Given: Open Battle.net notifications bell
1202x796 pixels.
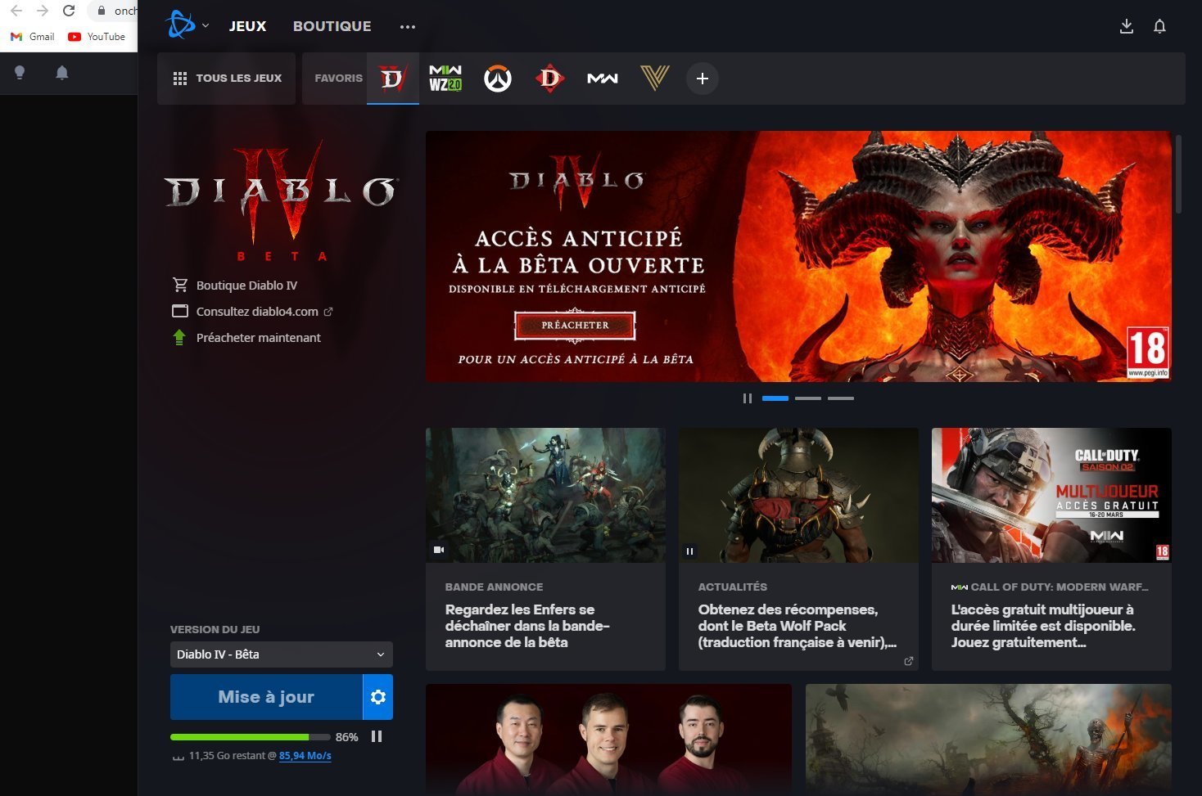Looking at the screenshot, I should click(1159, 26).
